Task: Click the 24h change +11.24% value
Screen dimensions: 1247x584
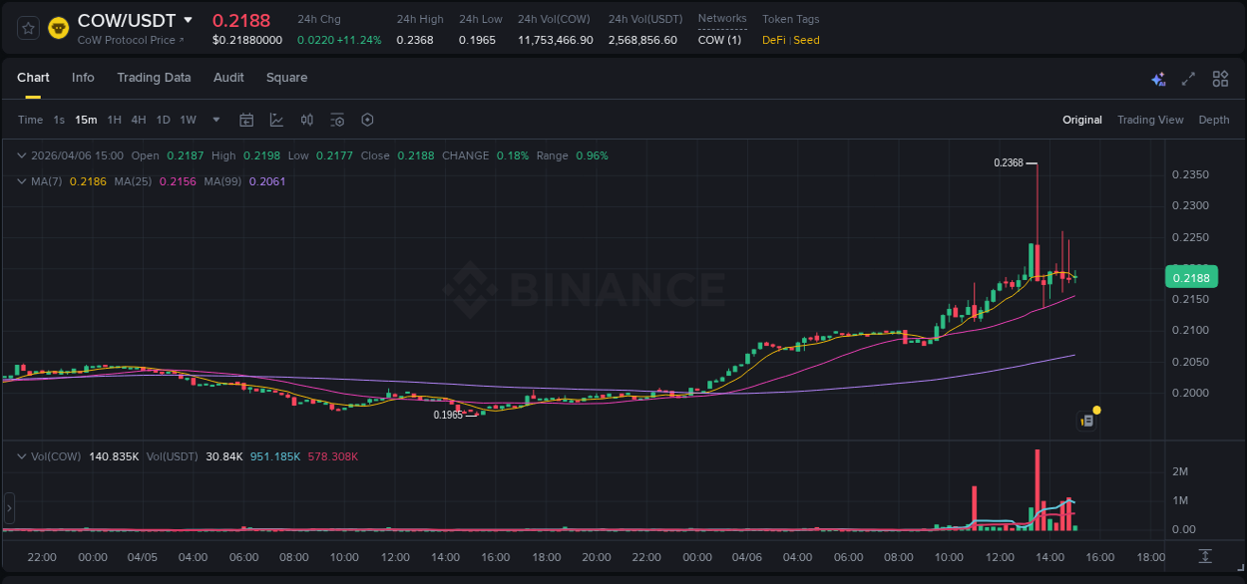Action: (x=361, y=40)
